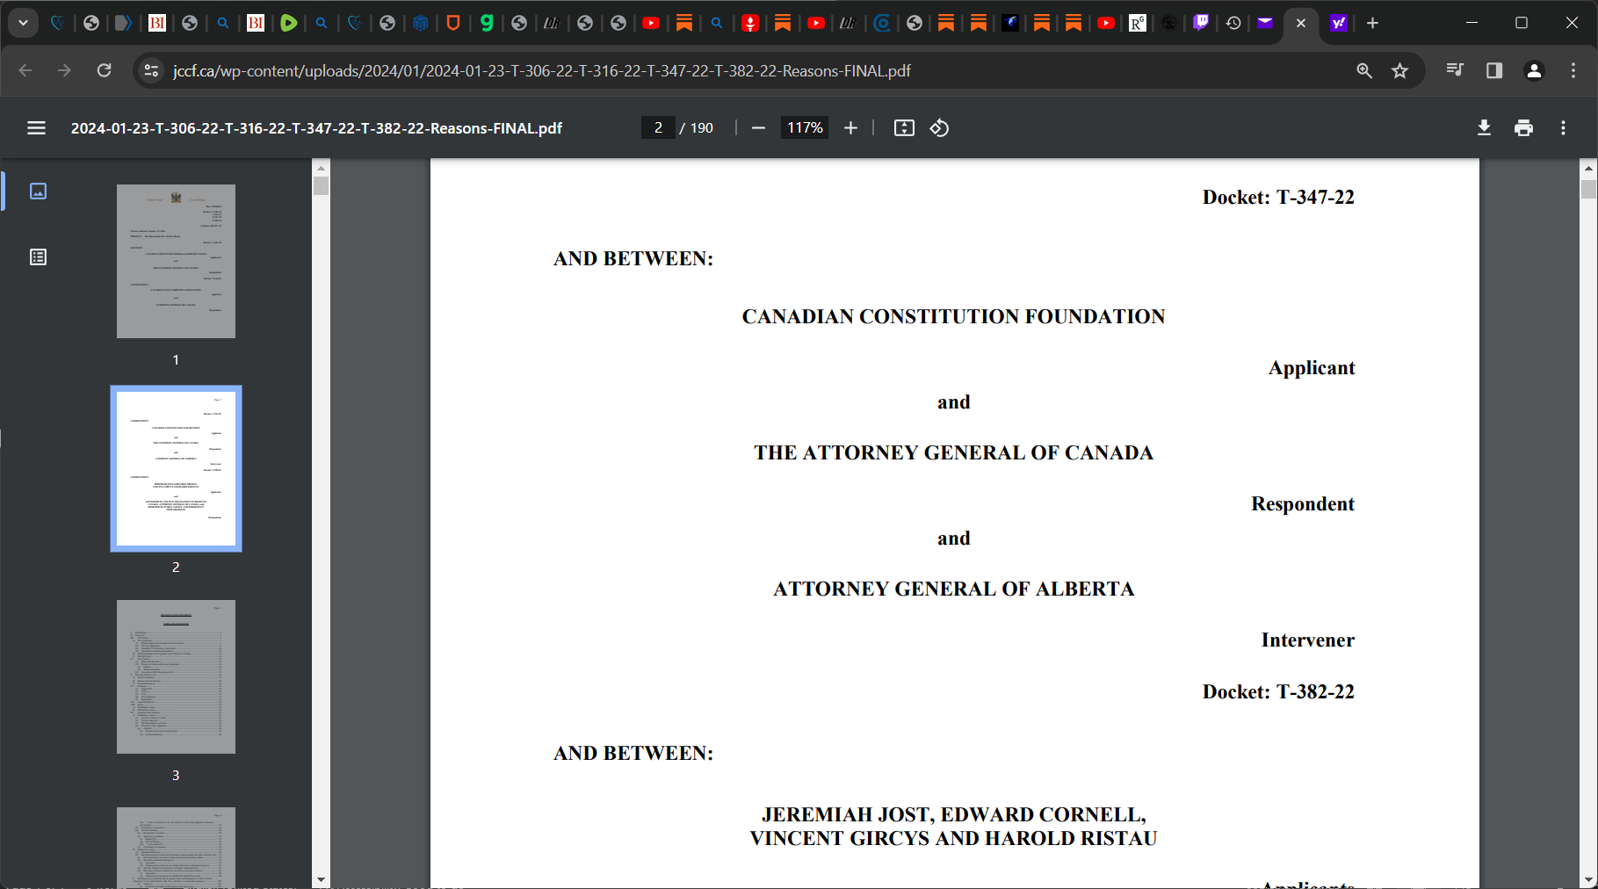Open the browser zoom indicator in address bar
The height and width of the screenshot is (889, 1598).
click(1363, 70)
